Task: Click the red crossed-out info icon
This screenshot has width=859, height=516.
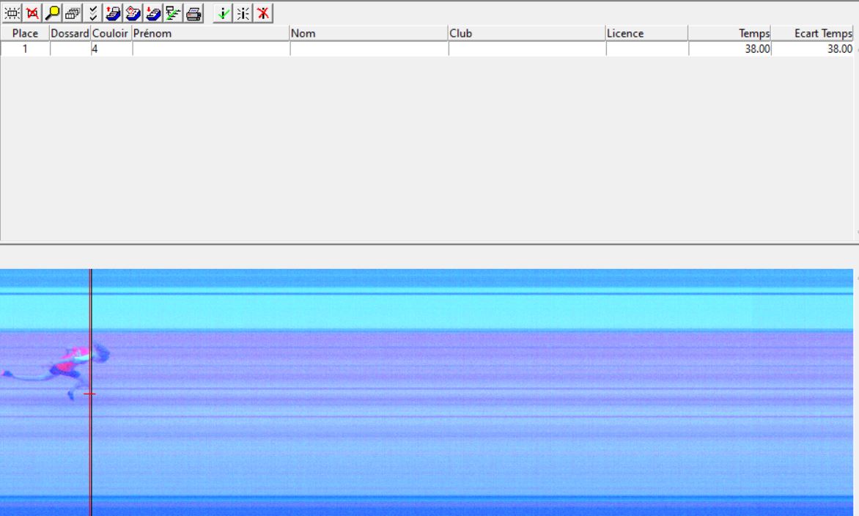Action: click(263, 13)
